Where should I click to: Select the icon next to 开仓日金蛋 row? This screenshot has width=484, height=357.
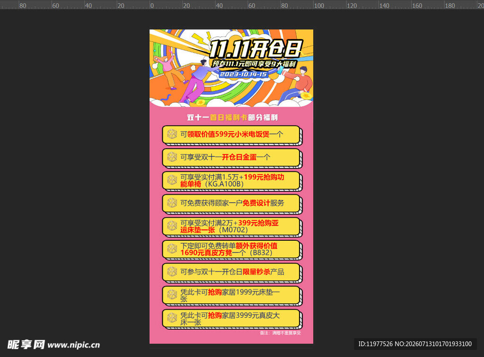(x=172, y=157)
